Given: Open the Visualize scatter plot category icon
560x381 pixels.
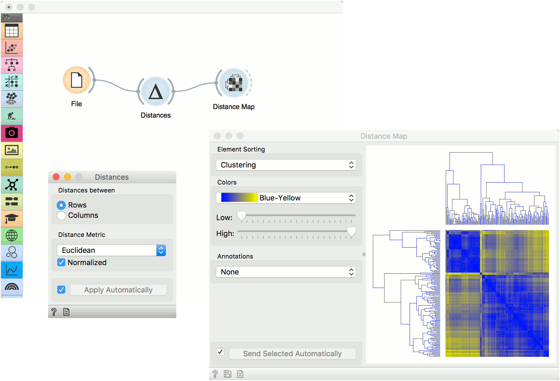Looking at the screenshot, I should (12, 48).
